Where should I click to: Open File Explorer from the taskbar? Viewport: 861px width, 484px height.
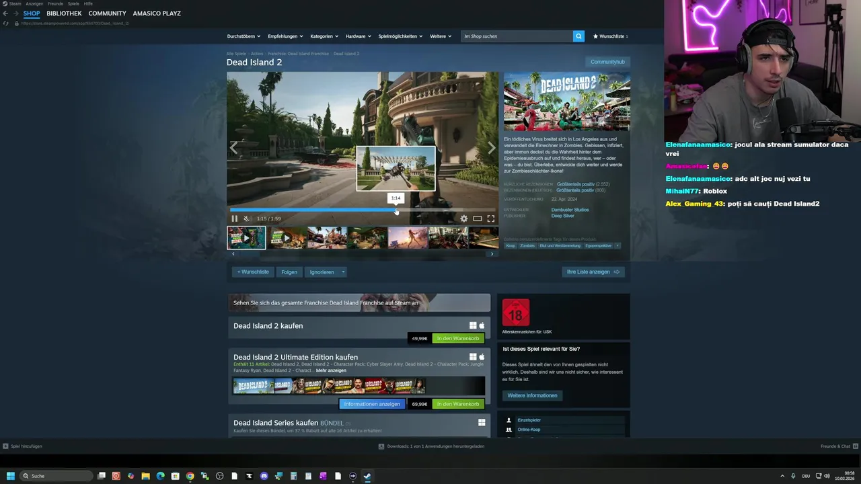pos(146,476)
